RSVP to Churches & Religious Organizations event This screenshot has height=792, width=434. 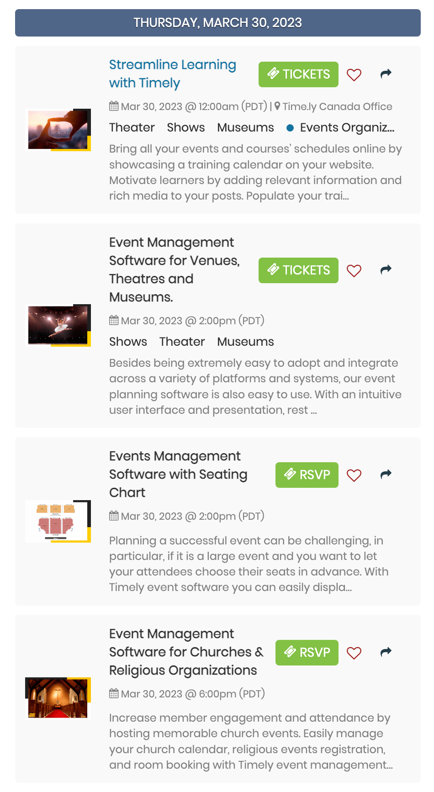(307, 653)
